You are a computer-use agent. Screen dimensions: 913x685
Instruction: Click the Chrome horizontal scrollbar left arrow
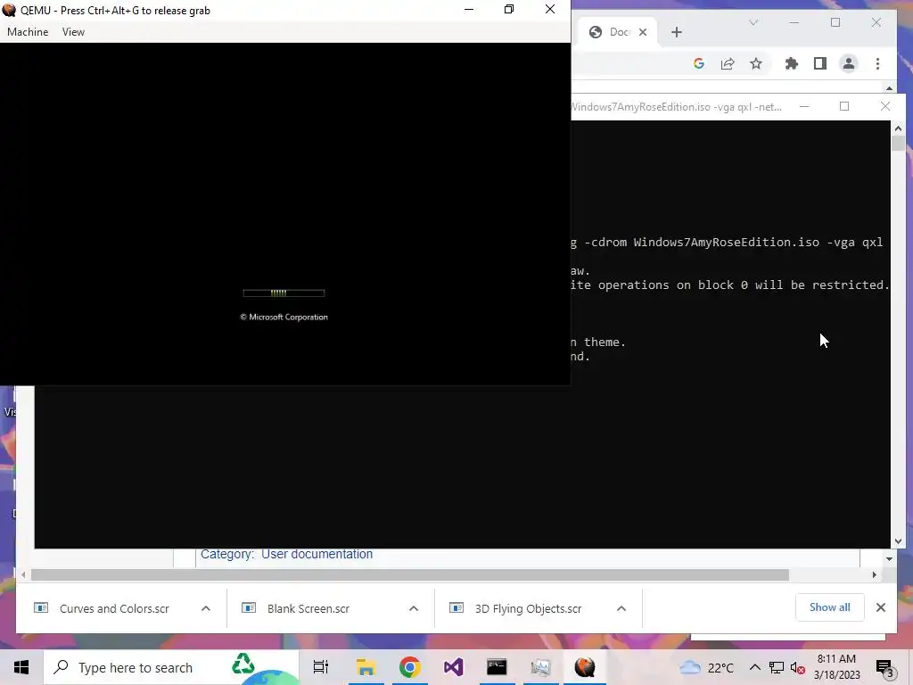click(23, 575)
